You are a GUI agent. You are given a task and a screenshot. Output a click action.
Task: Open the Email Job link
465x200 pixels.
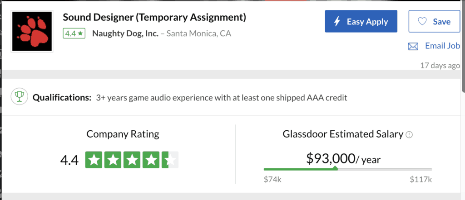tap(442, 46)
